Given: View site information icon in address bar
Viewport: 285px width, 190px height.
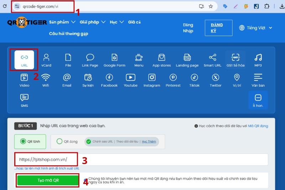Looking at the screenshot, I should pos(17,6).
